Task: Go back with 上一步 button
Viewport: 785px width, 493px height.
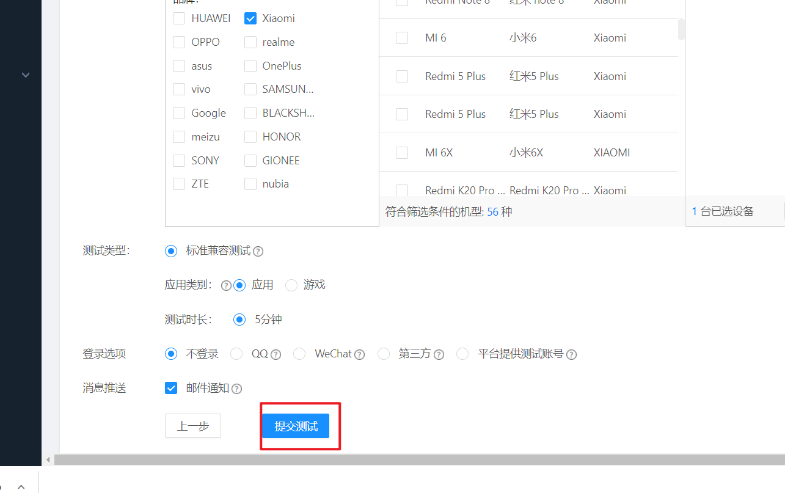Action: [193, 426]
